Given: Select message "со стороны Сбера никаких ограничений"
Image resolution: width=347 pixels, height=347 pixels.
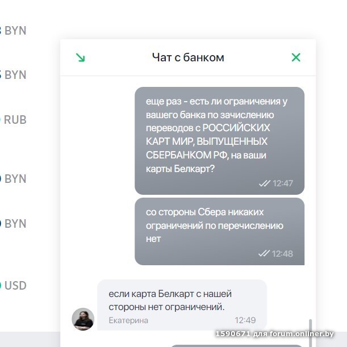Looking at the screenshot, I should [x=220, y=232].
